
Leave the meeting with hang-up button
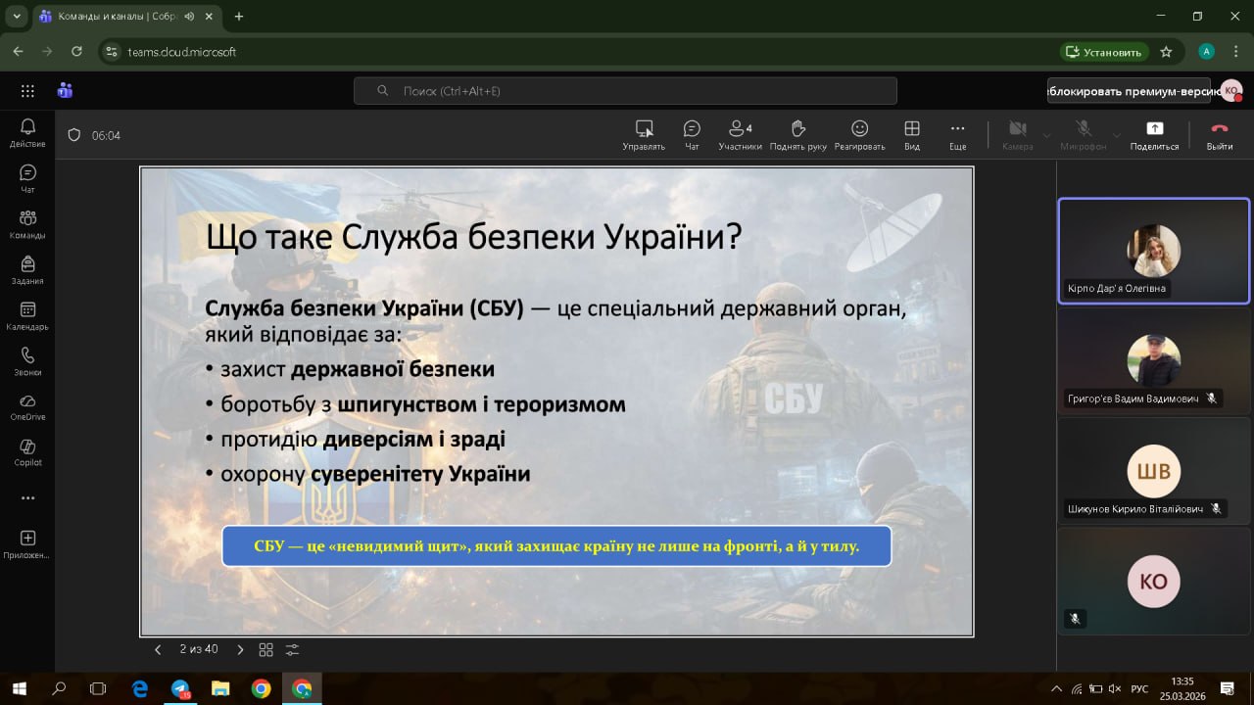click(1219, 134)
